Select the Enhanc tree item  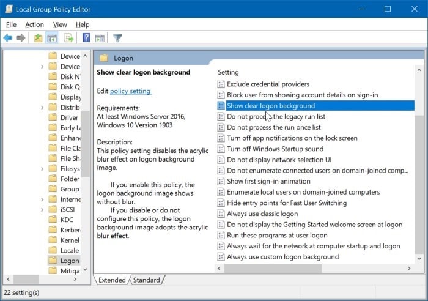(70, 138)
